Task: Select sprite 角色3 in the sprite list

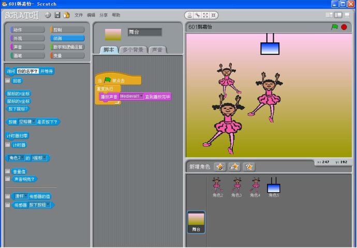Action: 236,187
